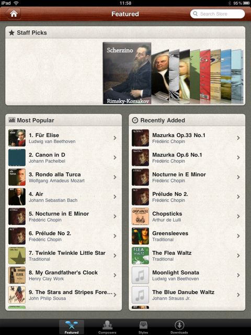Tap The Flea Waltz cover icon

[x=140, y=255]
